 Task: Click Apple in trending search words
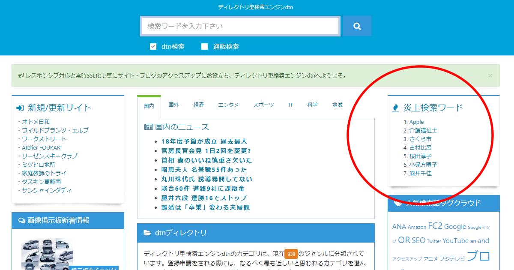click(x=416, y=122)
